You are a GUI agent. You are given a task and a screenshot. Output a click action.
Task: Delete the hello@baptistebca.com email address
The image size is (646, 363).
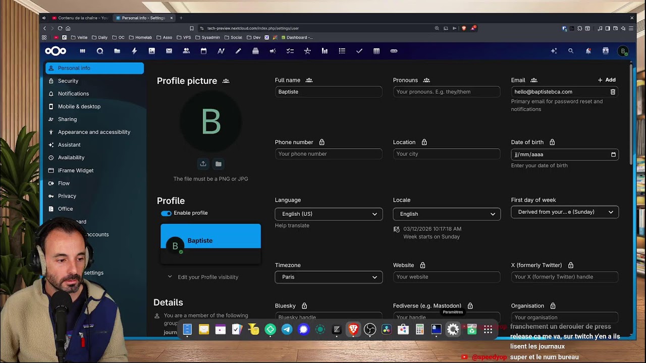(x=613, y=92)
